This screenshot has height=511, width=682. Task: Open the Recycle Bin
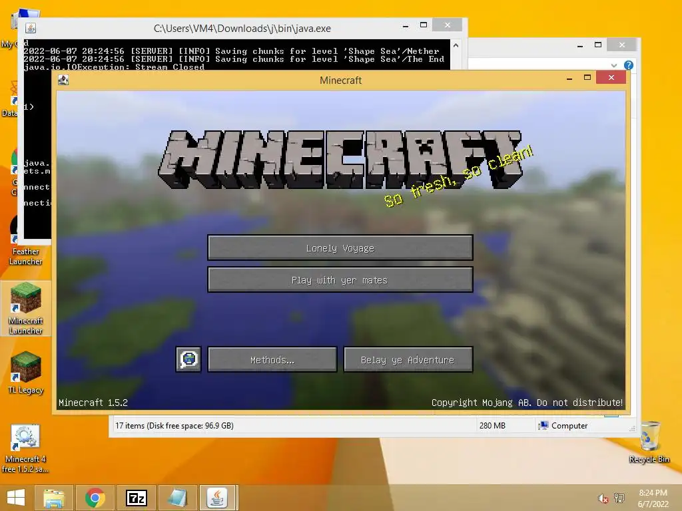pos(649,442)
